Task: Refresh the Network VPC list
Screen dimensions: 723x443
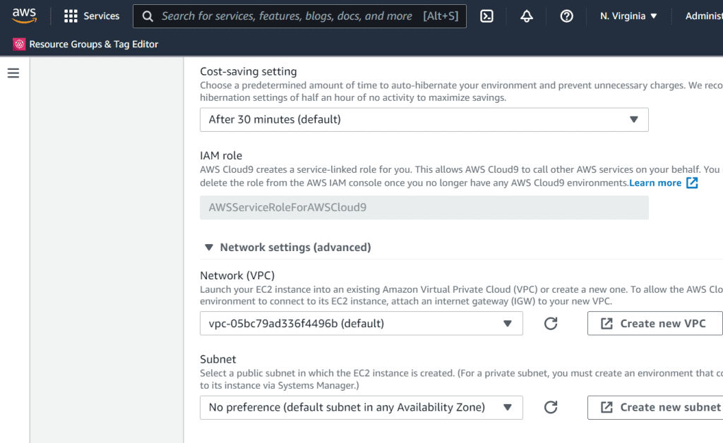Action: 551,324
